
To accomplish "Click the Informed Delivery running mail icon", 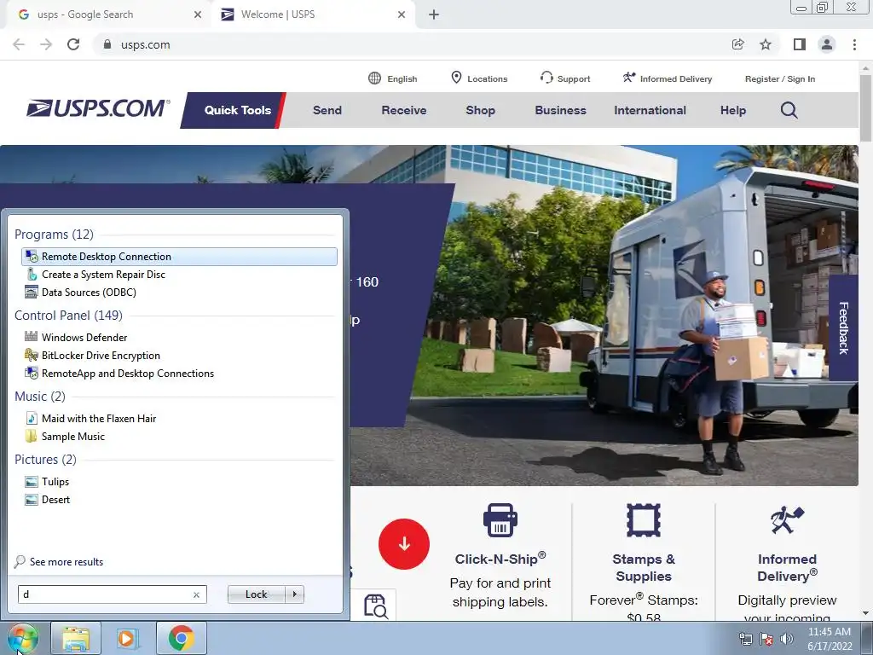I will coord(628,78).
